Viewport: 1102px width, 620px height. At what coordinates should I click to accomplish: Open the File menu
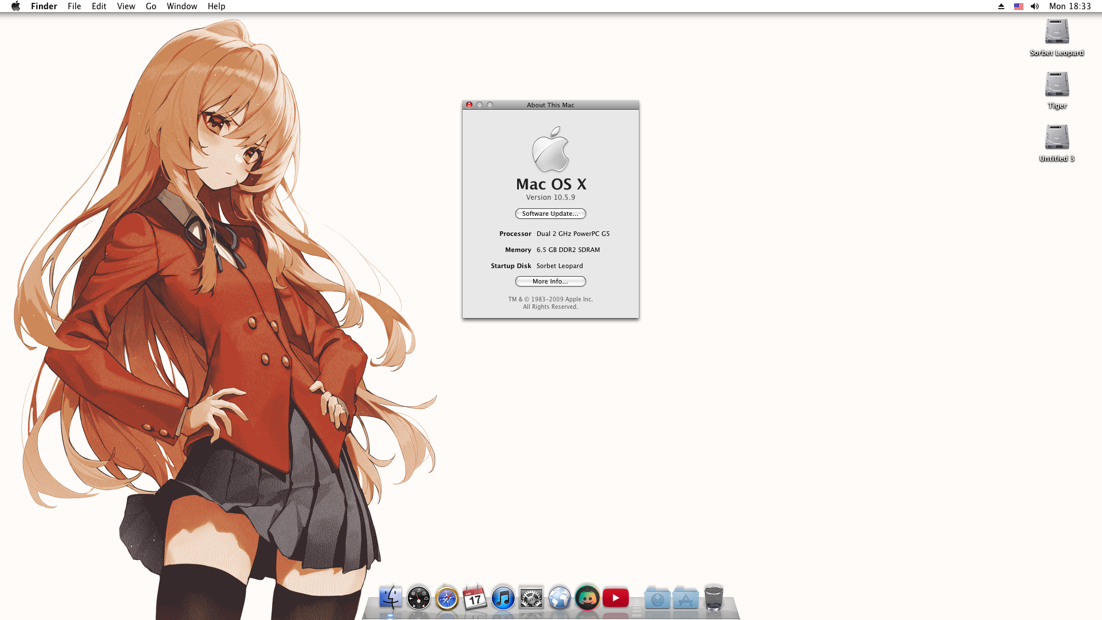pyautogui.click(x=74, y=6)
